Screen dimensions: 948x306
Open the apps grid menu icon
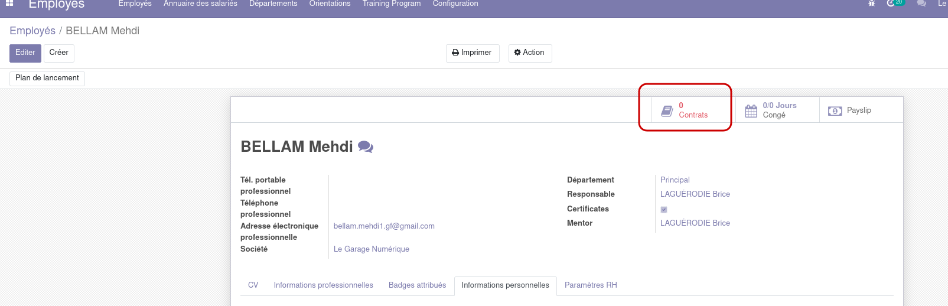click(9, 3)
